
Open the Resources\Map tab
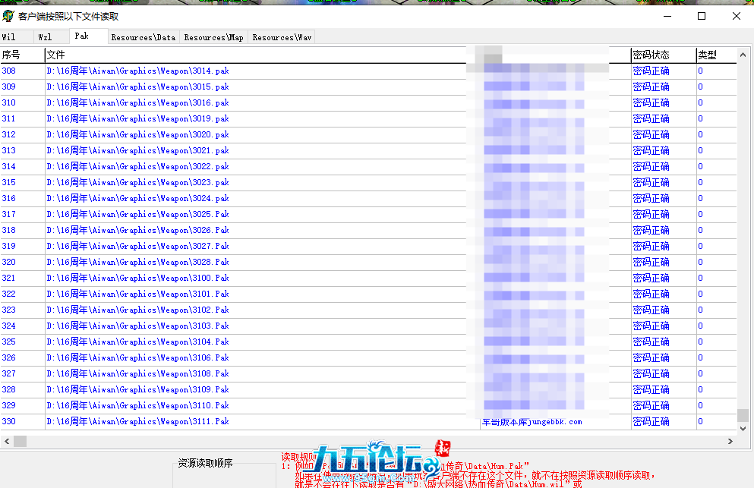click(x=213, y=37)
